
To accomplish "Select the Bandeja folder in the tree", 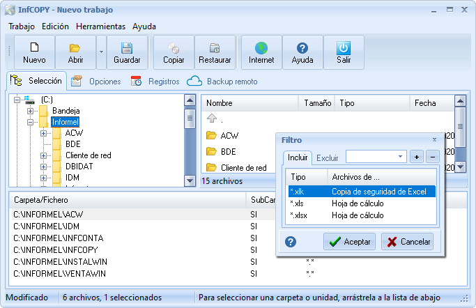I will (66, 111).
